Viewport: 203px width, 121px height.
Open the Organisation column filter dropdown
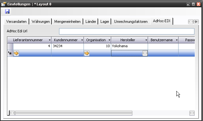(x=109, y=40)
